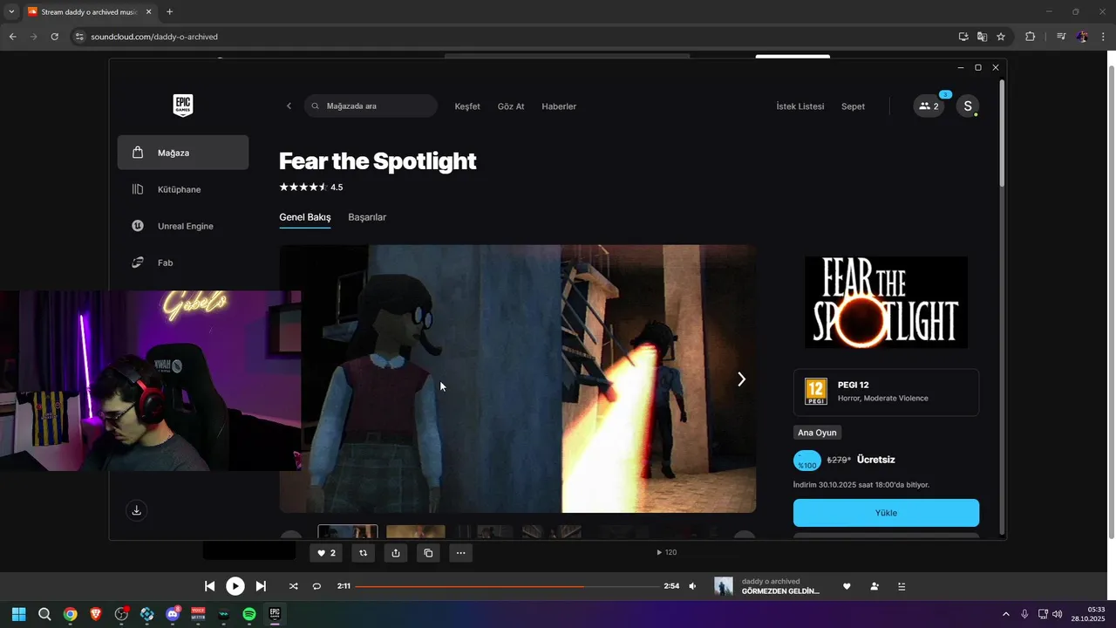Click the Yükle install button
The height and width of the screenshot is (628, 1116).
[886, 513]
